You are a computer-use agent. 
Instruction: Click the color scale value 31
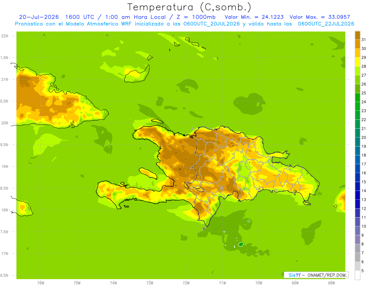pos(364,39)
